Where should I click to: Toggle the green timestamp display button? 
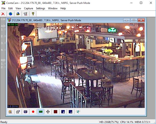[x=41, y=112]
